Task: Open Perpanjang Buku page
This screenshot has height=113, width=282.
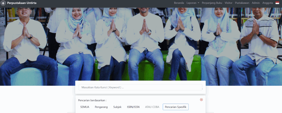Action: pos(212,3)
